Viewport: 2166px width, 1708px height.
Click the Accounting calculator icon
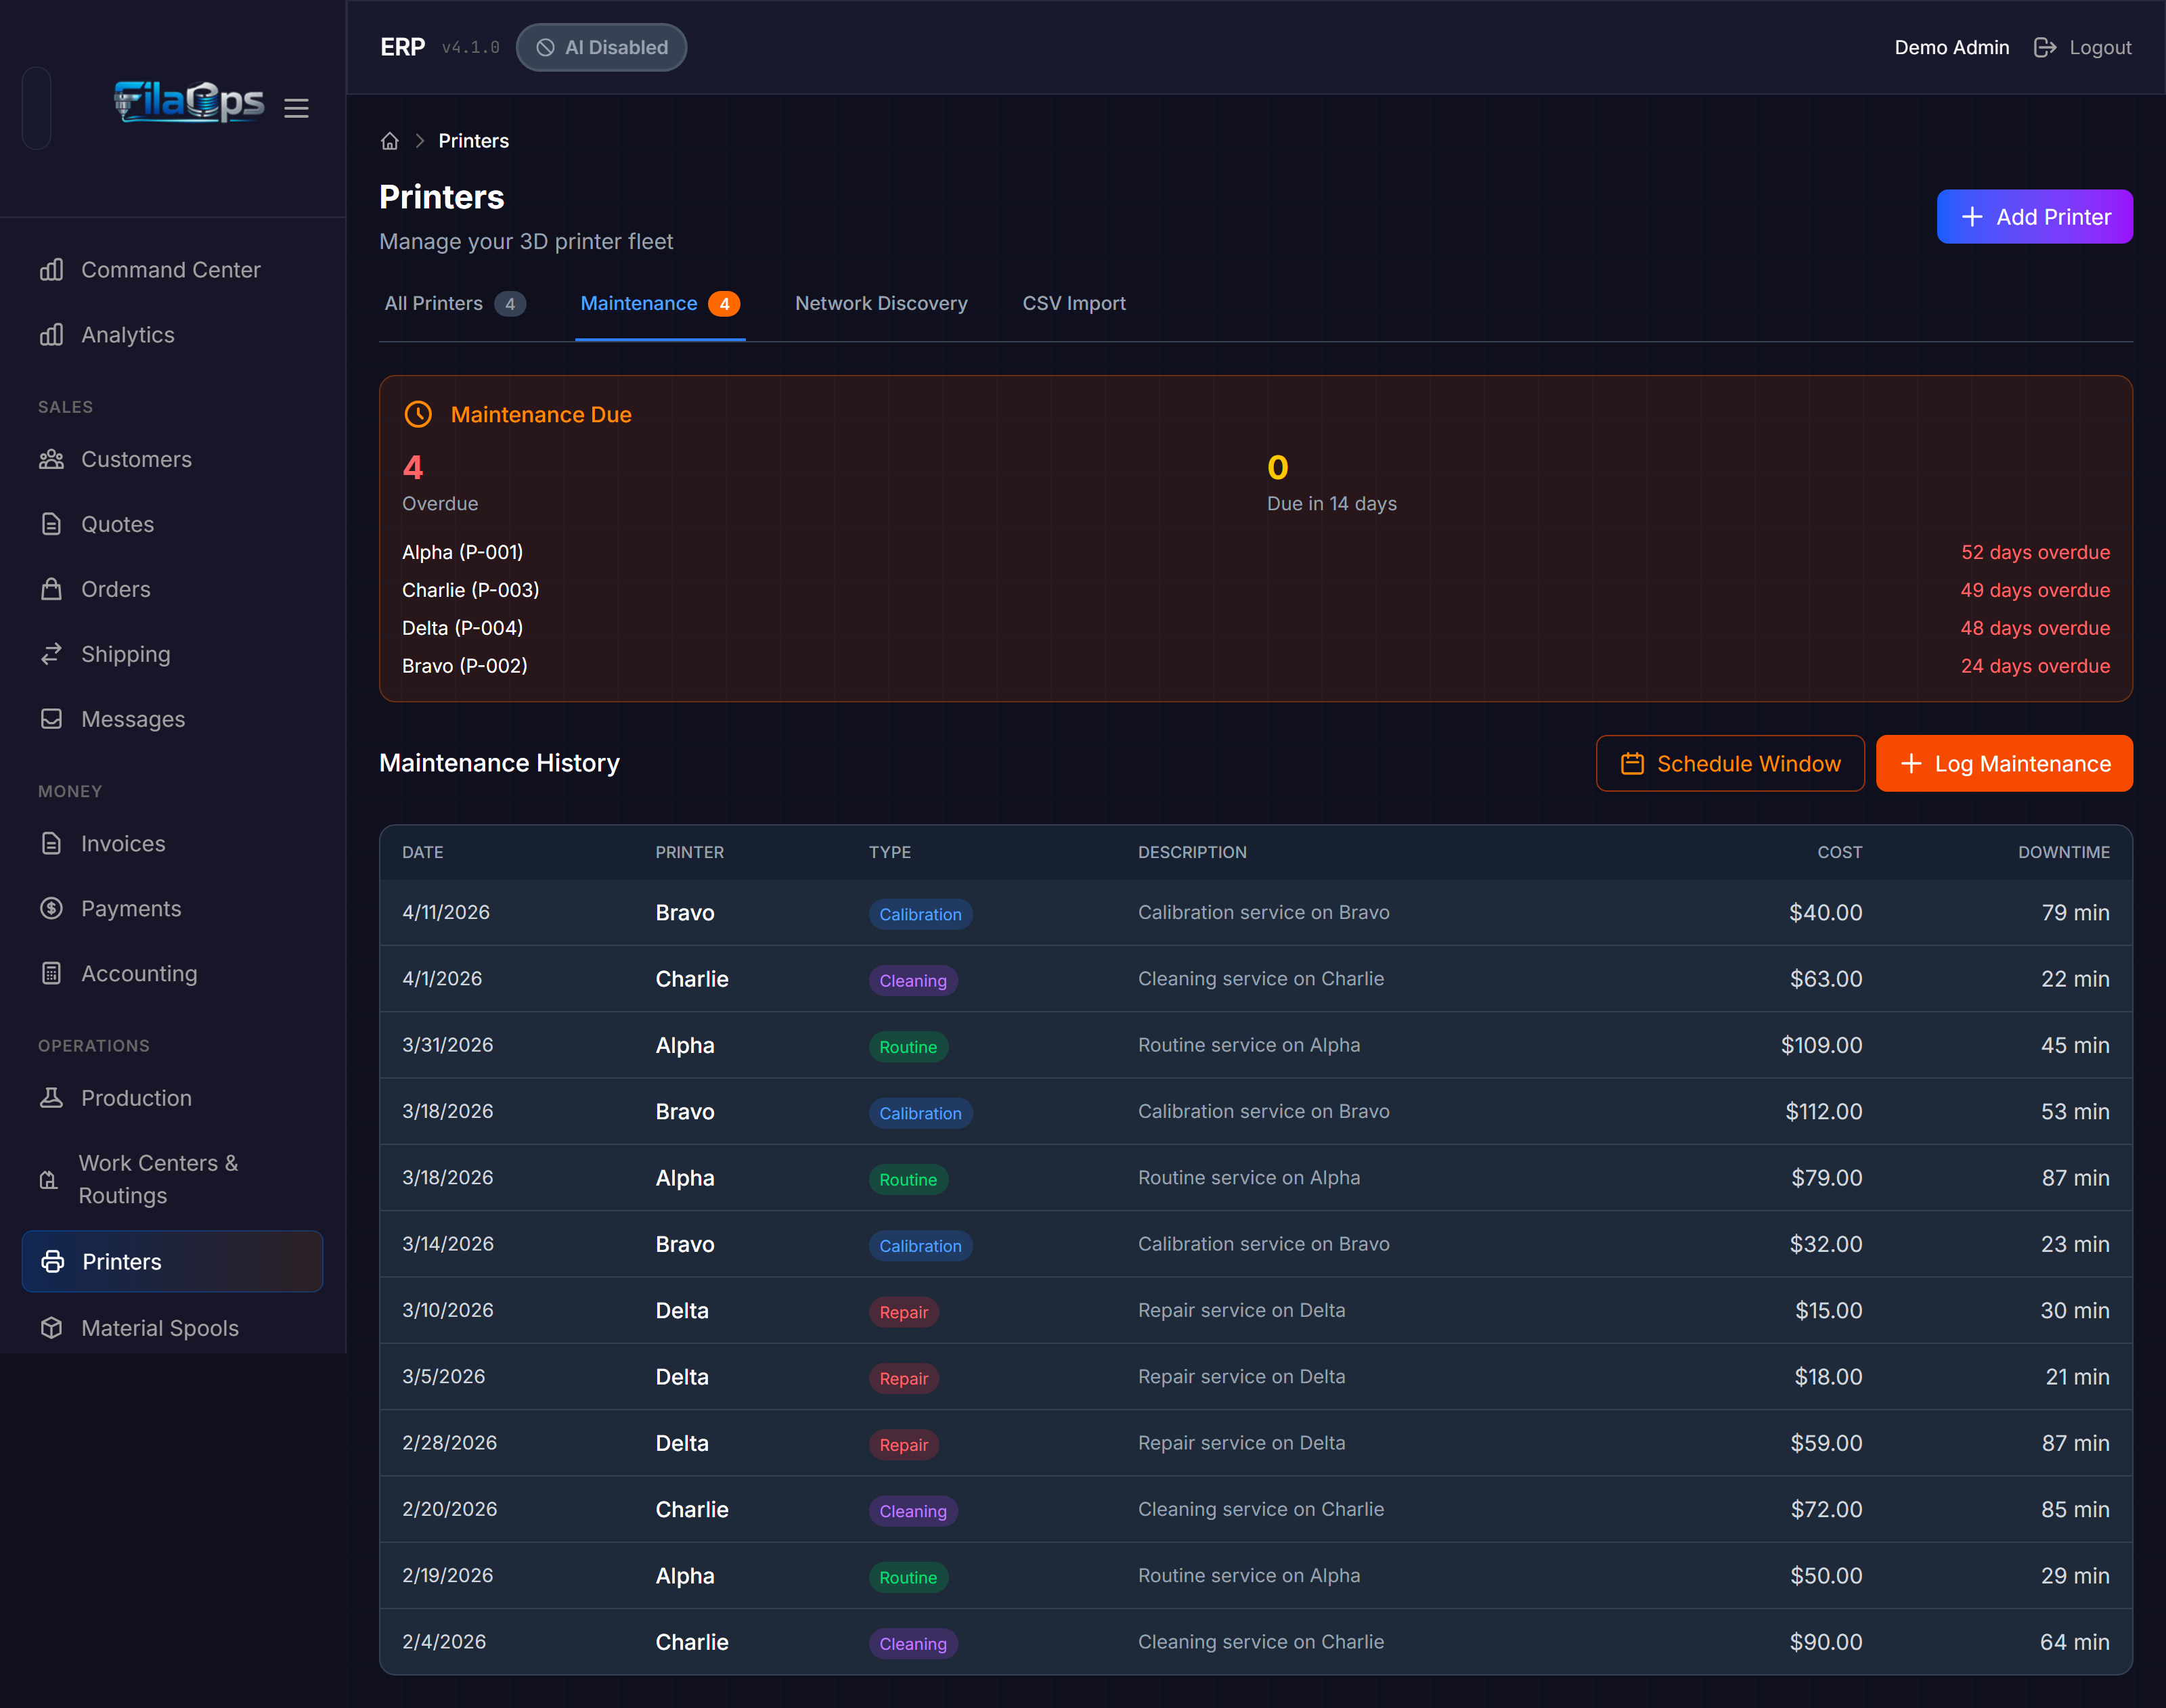click(x=51, y=973)
